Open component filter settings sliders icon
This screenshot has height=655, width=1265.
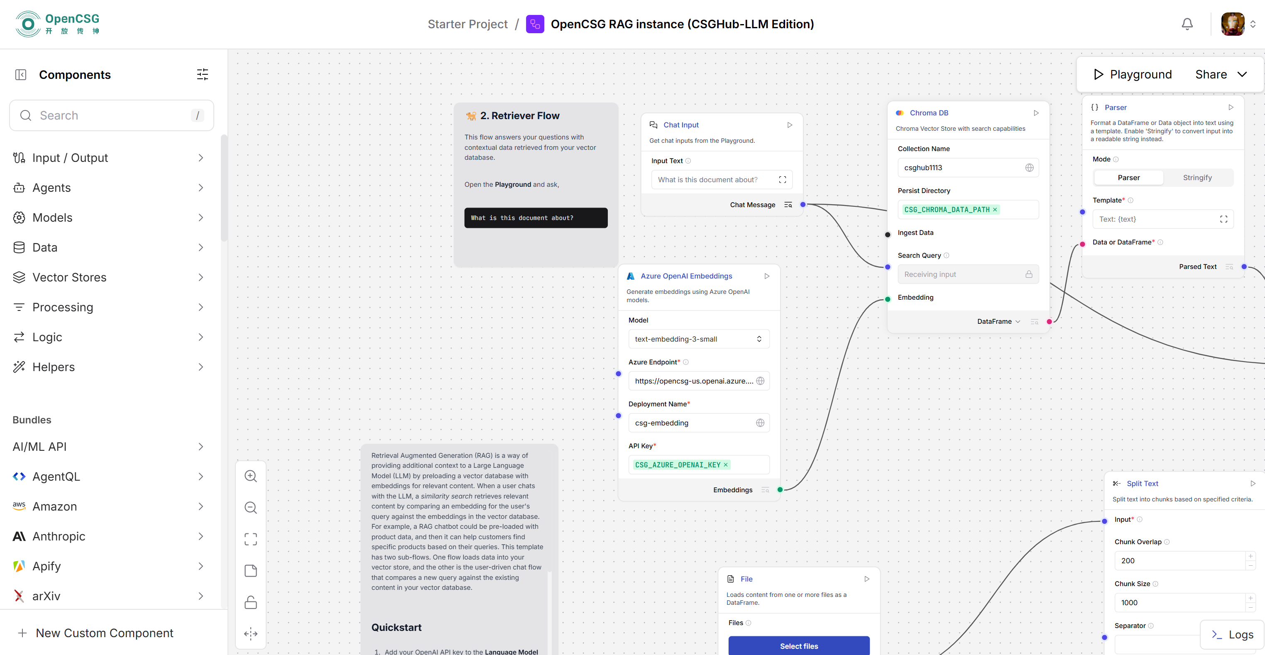coord(202,75)
